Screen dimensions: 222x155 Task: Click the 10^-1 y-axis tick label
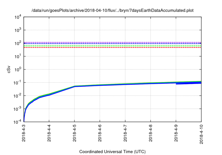[x=17, y=83]
